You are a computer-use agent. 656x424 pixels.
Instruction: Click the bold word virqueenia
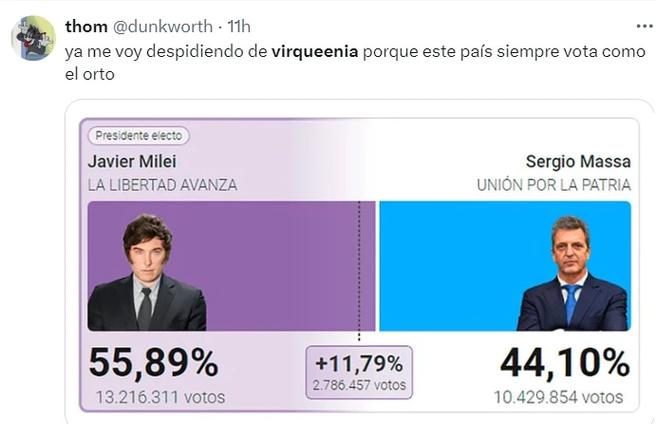click(x=314, y=51)
